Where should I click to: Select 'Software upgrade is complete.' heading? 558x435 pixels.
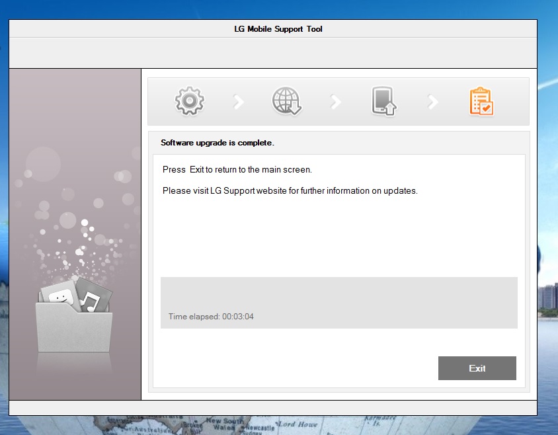(218, 143)
